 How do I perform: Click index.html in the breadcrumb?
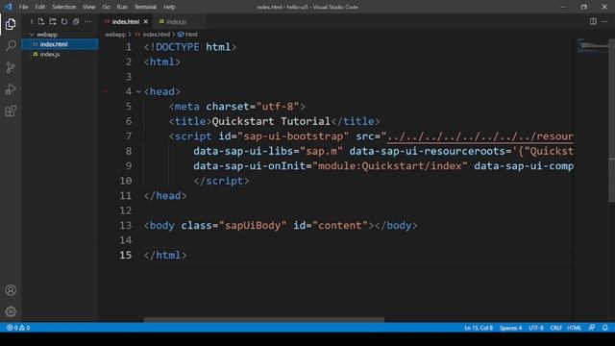pyautogui.click(x=156, y=35)
